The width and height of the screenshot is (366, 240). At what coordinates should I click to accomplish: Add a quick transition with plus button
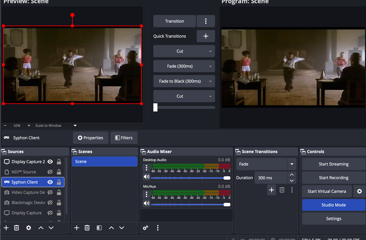[206, 36]
